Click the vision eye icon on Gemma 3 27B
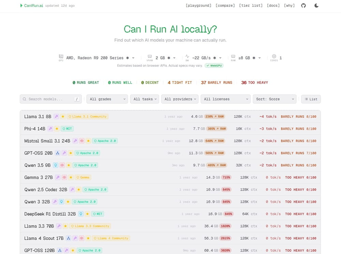This screenshot has height=254, width=341. pos(64,177)
